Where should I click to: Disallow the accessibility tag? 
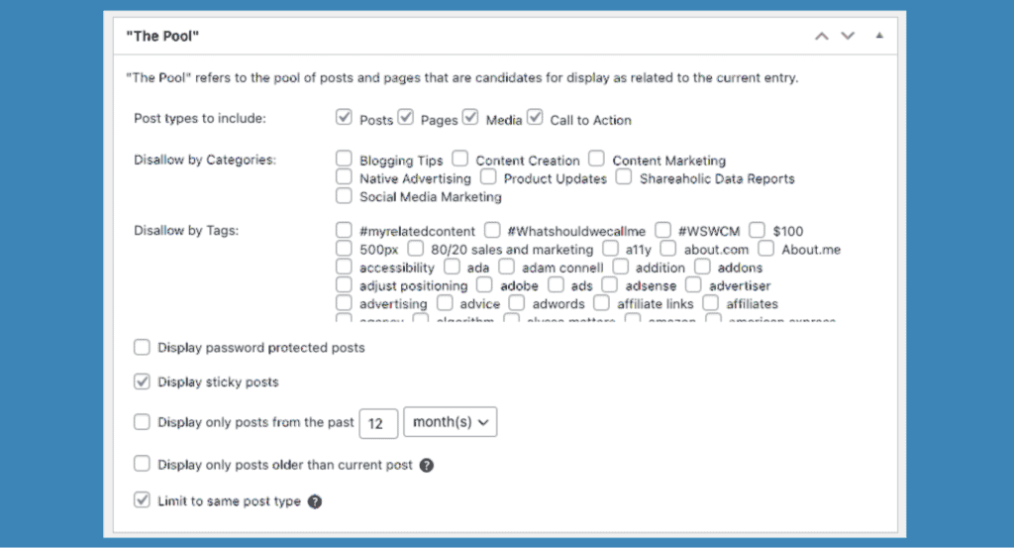point(344,267)
